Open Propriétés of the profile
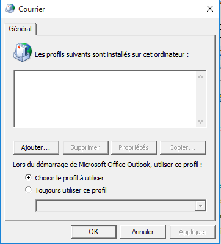 pos(134,147)
